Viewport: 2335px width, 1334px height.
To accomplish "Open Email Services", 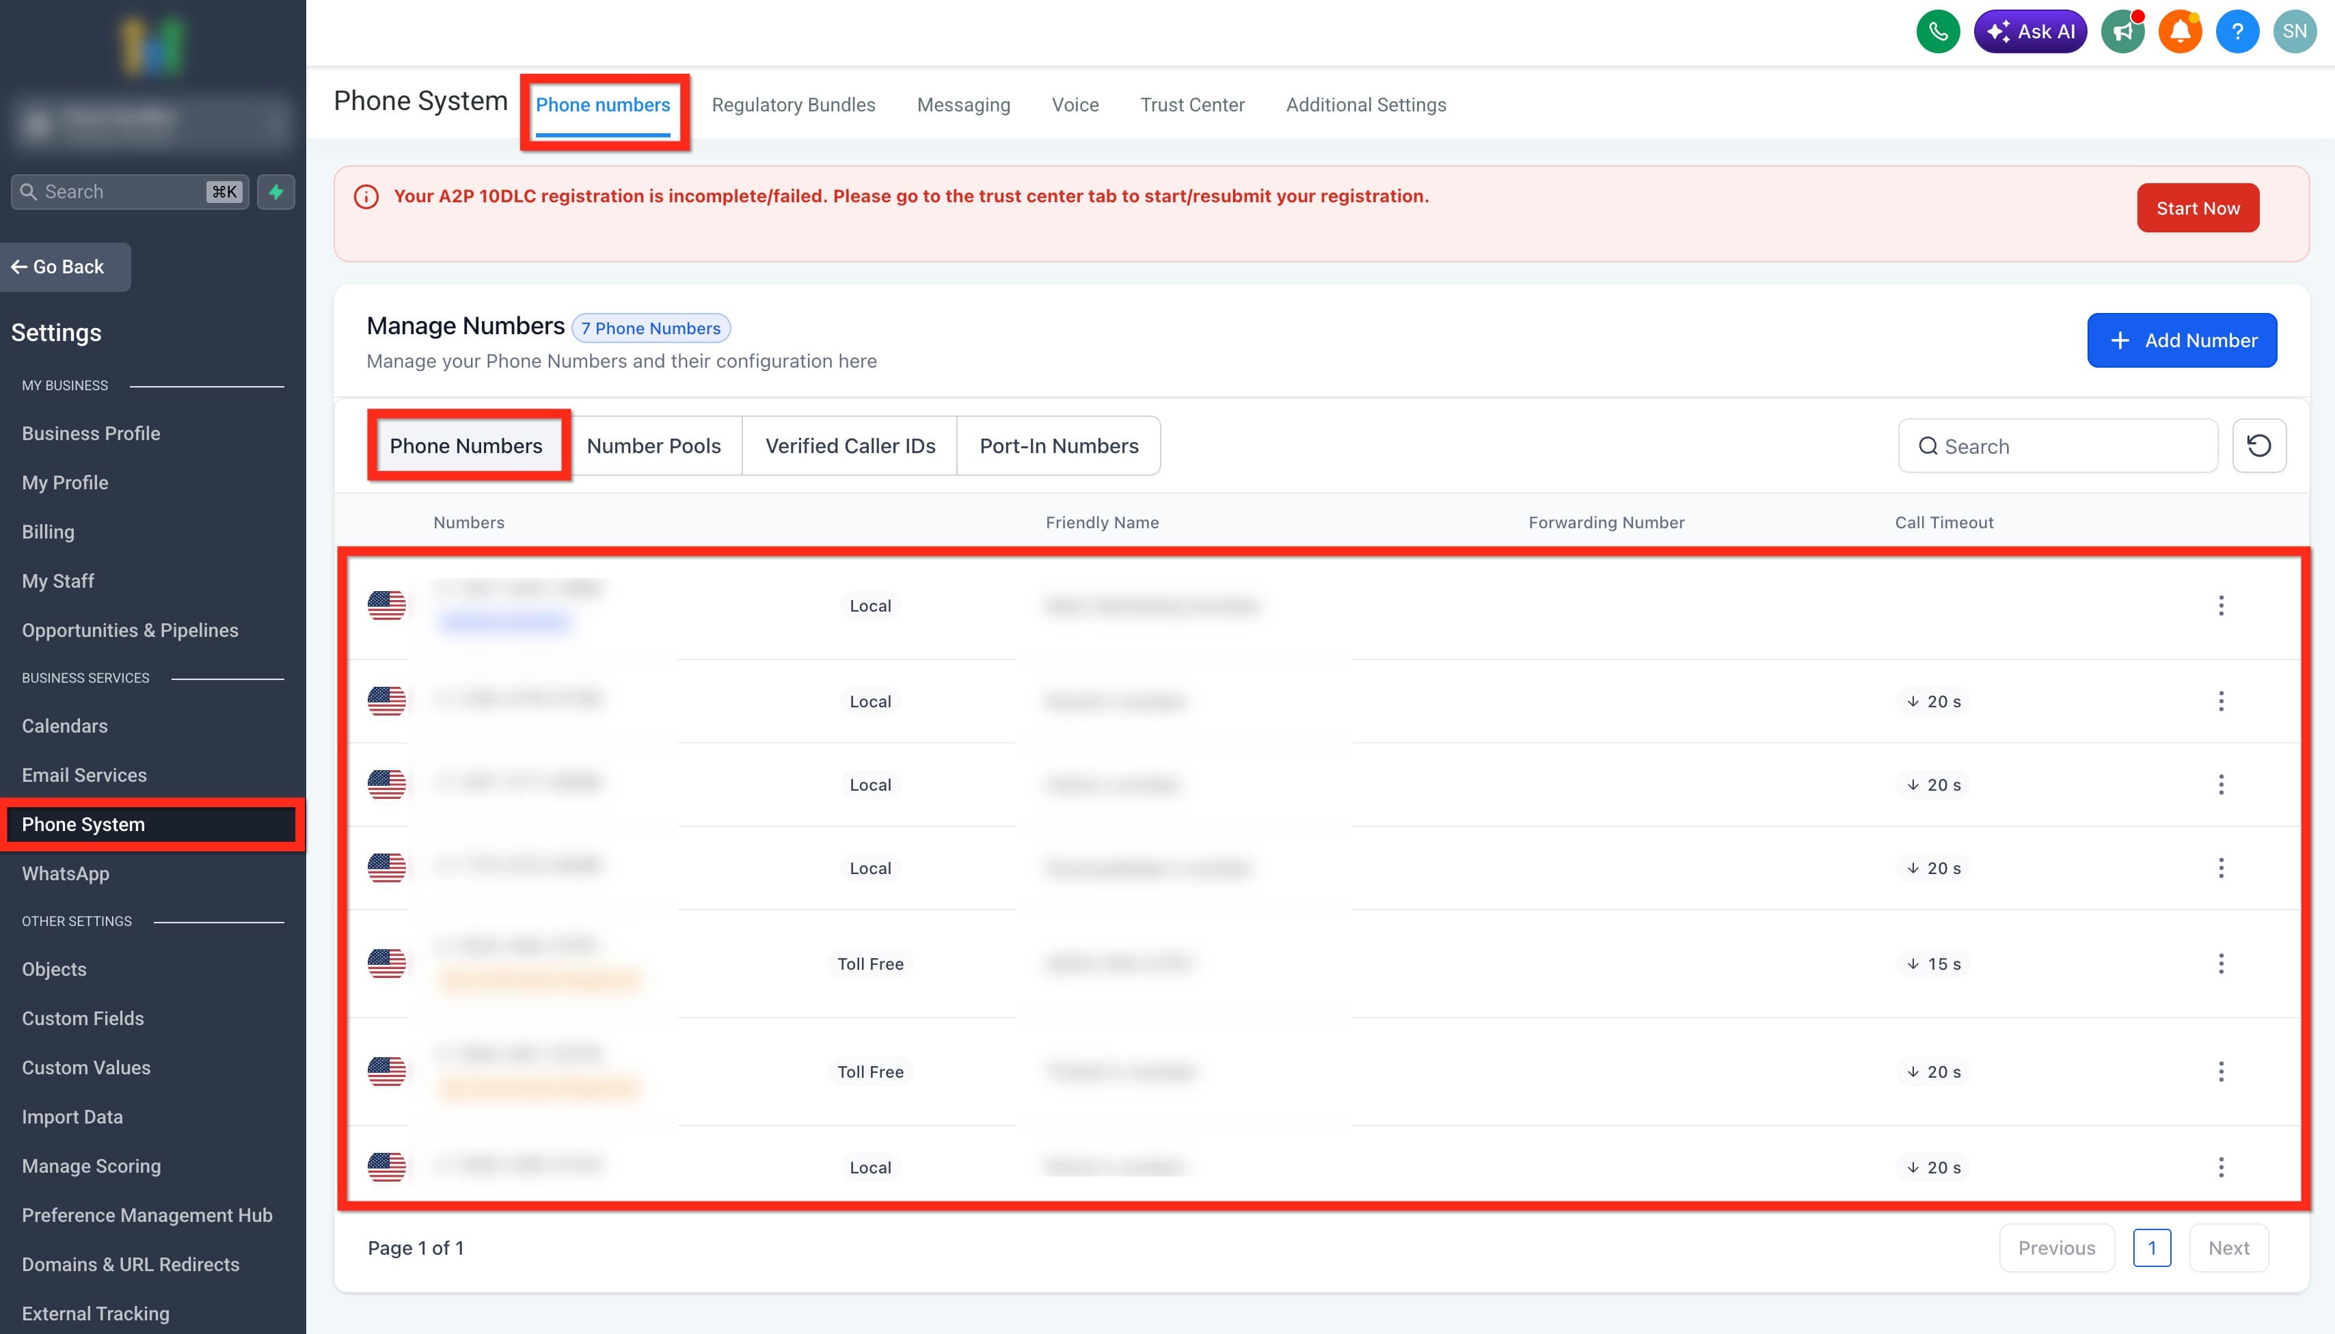I will pos(84,775).
